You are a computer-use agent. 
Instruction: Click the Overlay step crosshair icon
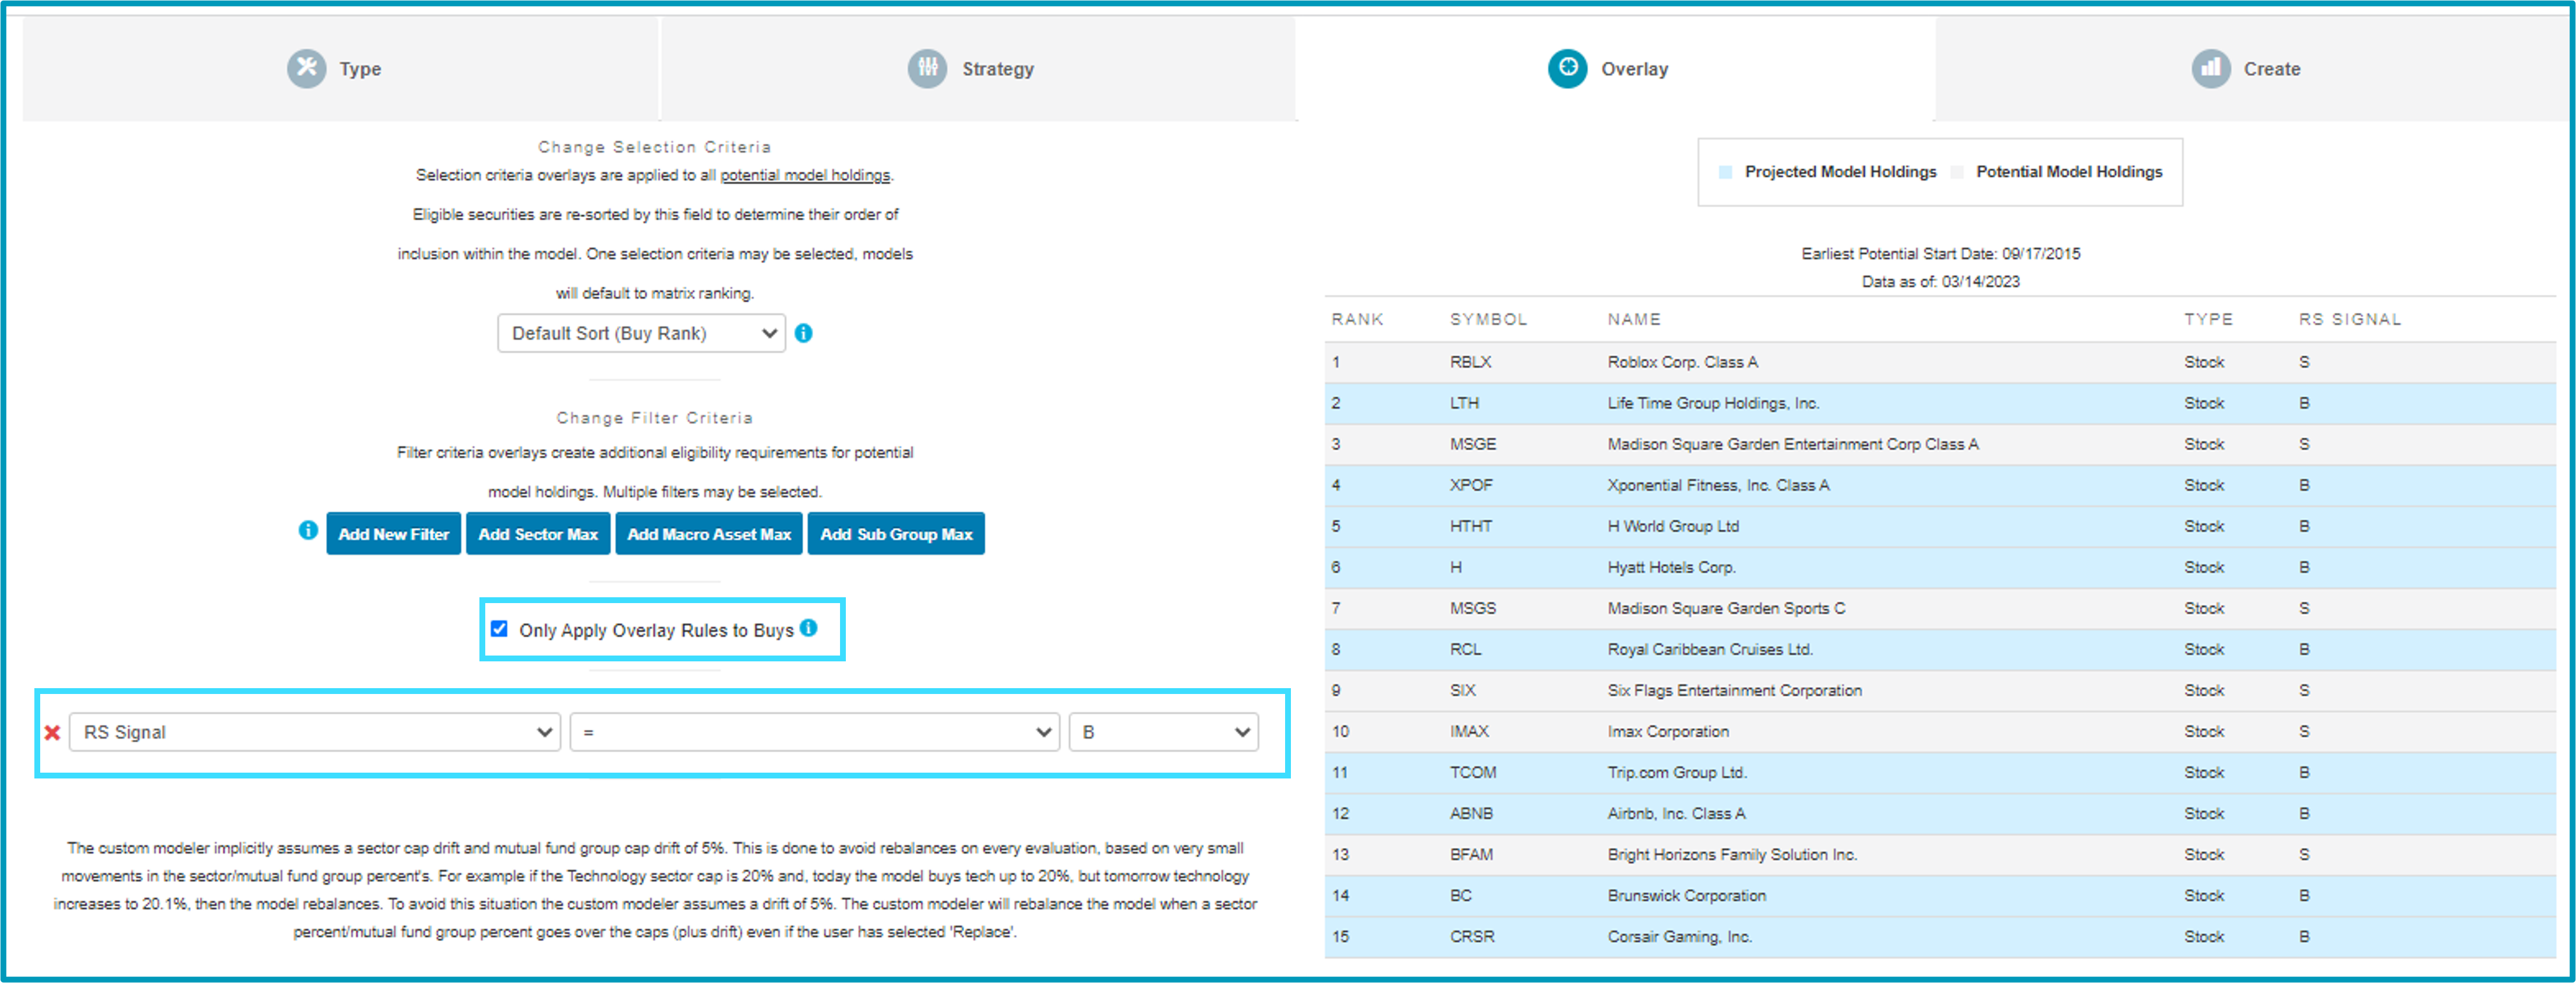tap(1567, 69)
